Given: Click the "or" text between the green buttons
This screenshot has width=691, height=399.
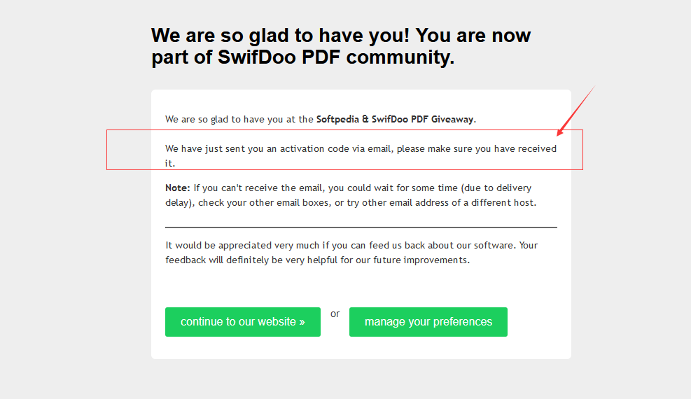Looking at the screenshot, I should (335, 314).
